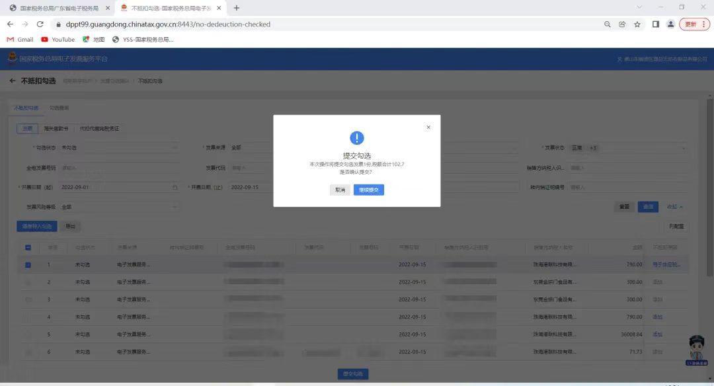The width and height of the screenshot is (714, 386).
Task: Click the address bar URL field
Action: point(331,24)
